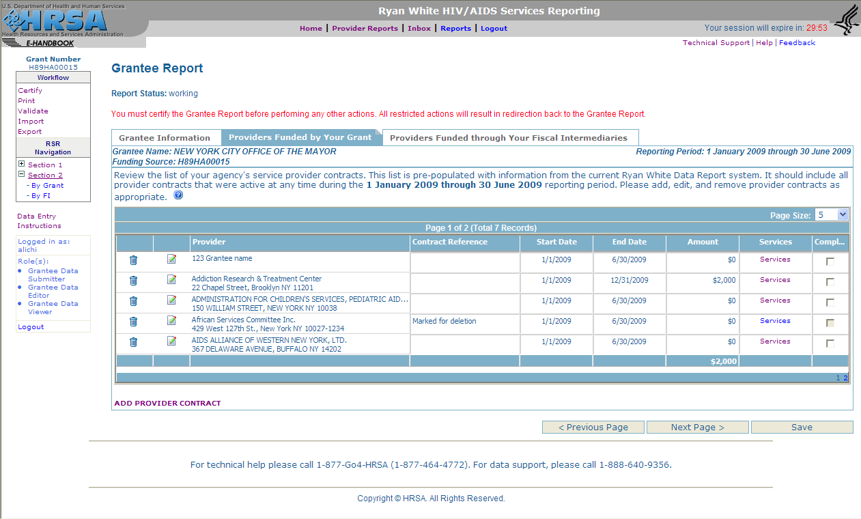The image size is (861, 519).
Task: Click trash icon for ADMINISTRATION FOR CHILDREN'S SERVICES
Action: (134, 301)
